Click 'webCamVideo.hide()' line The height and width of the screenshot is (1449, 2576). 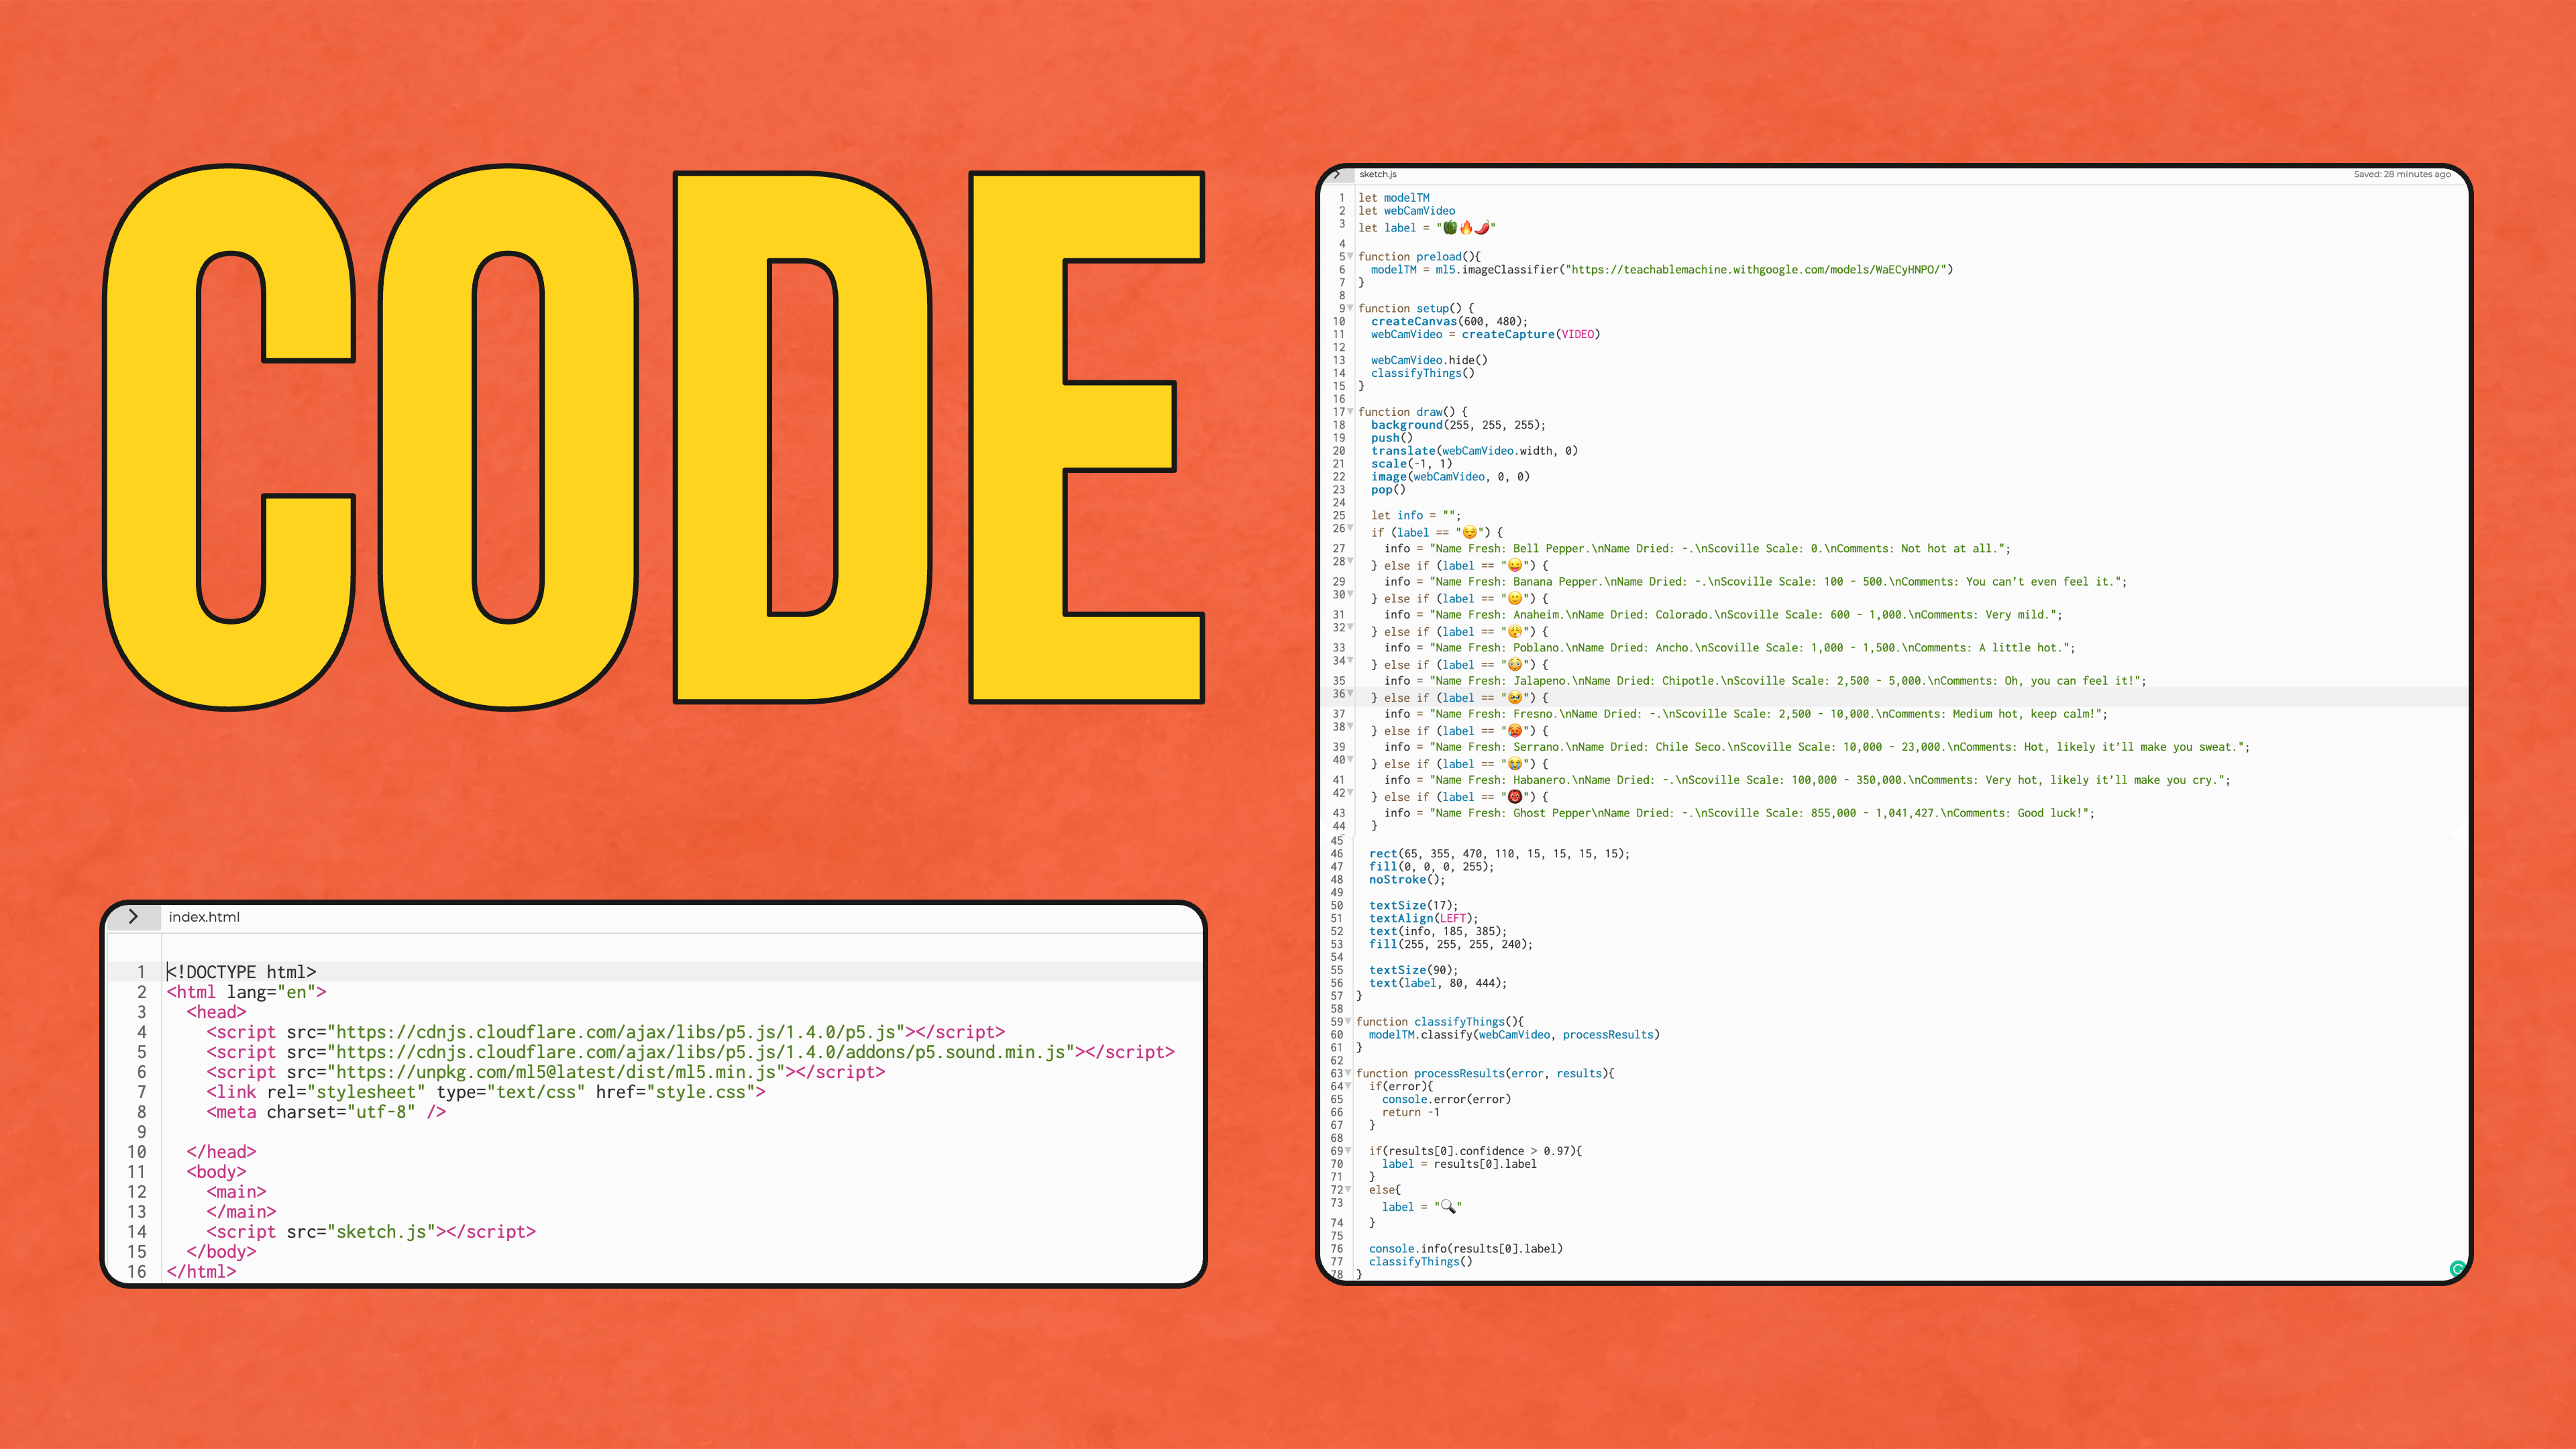pyautogui.click(x=1429, y=360)
